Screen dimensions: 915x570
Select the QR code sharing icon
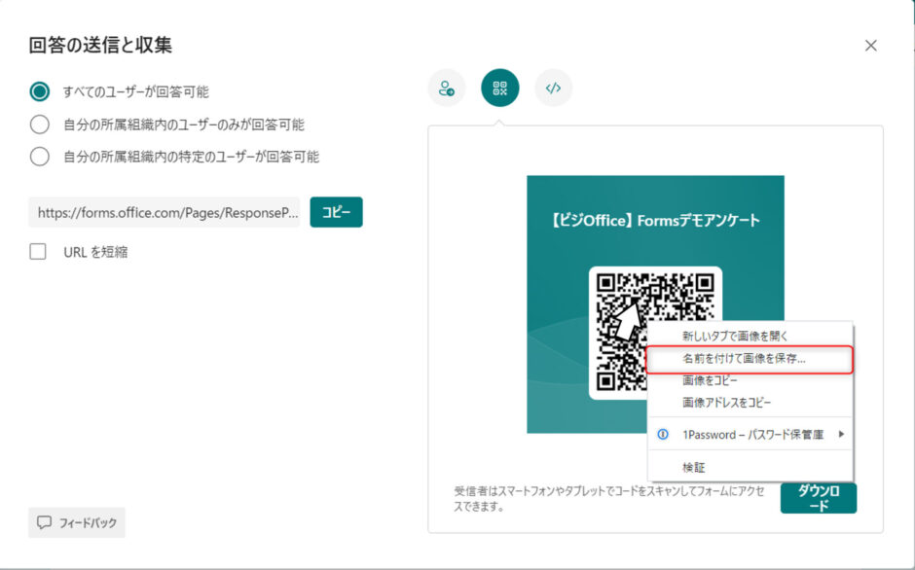tap(499, 89)
